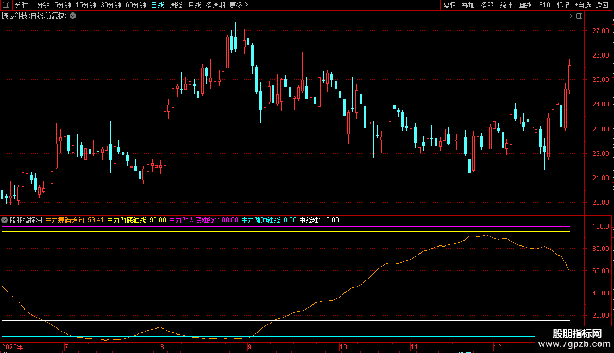Image resolution: width=614 pixels, height=353 pixels.
Task: Click the month 9 marker on the time axis
Action: (x=249, y=346)
